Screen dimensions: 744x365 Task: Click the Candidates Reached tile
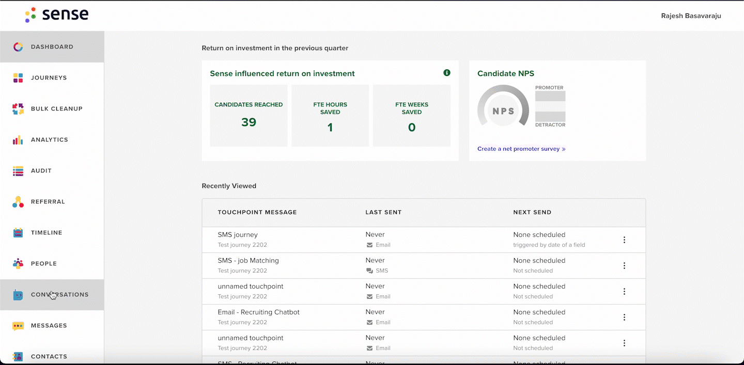pos(249,116)
